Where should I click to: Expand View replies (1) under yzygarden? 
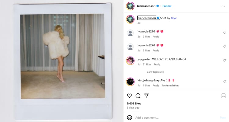[155, 72]
